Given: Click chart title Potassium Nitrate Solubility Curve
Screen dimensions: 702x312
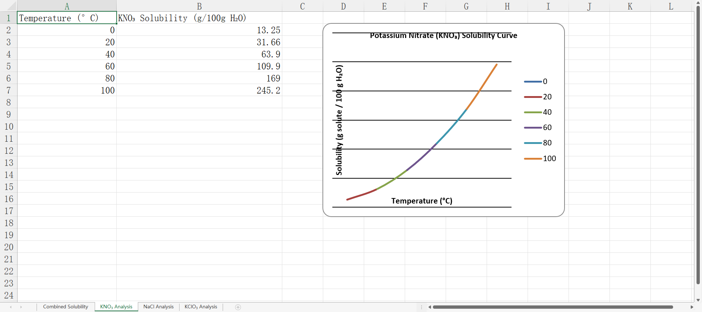Looking at the screenshot, I should 444,35.
